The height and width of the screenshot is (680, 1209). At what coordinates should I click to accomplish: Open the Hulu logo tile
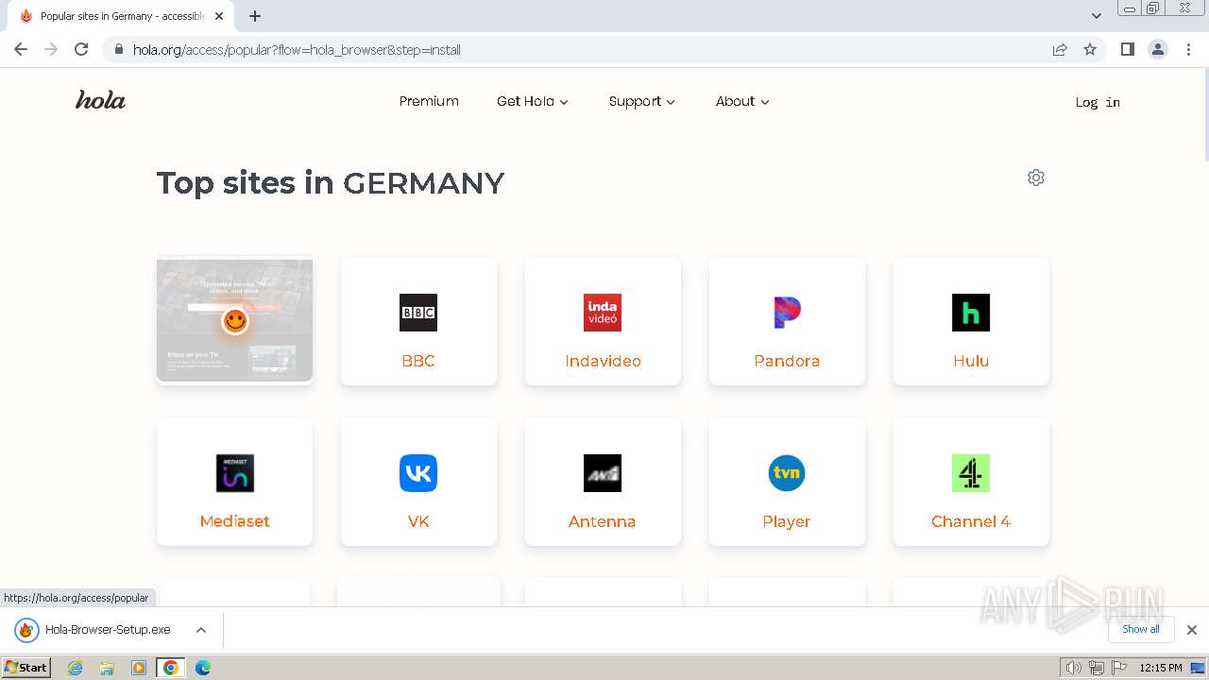click(x=971, y=313)
